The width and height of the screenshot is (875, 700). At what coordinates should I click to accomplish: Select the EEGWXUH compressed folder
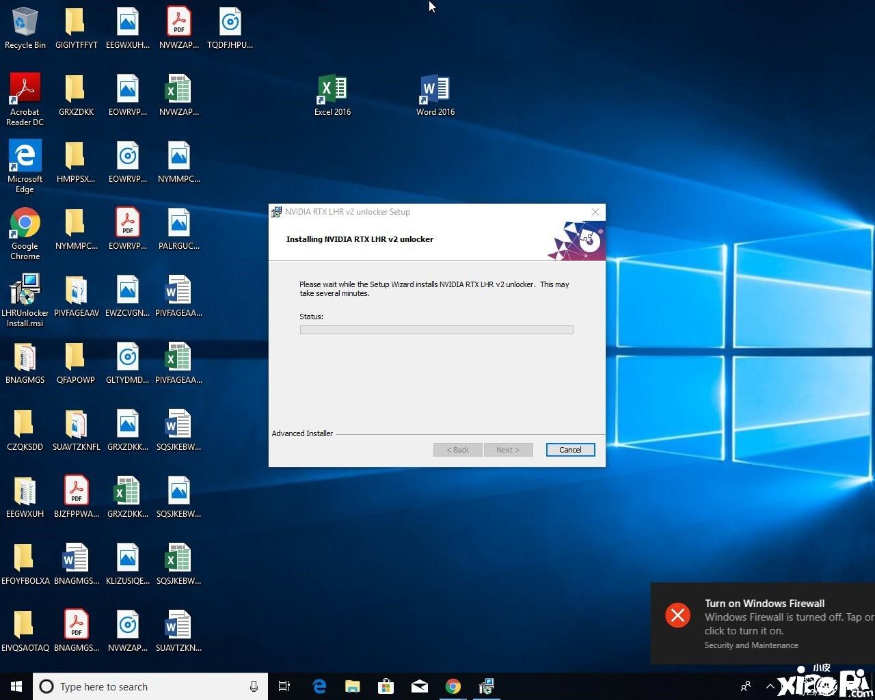25,497
